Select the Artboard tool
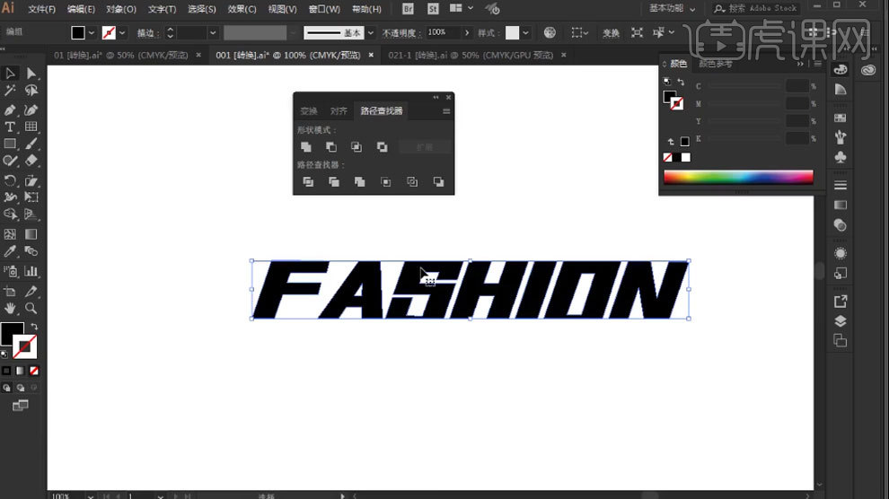Screen dimensions: 889x499 click(x=10, y=291)
